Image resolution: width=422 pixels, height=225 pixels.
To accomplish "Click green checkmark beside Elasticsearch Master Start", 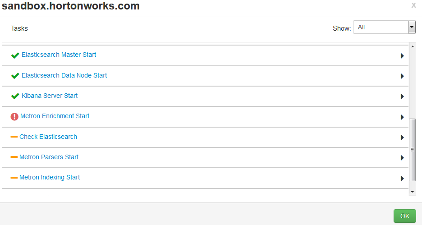I will (15, 55).
